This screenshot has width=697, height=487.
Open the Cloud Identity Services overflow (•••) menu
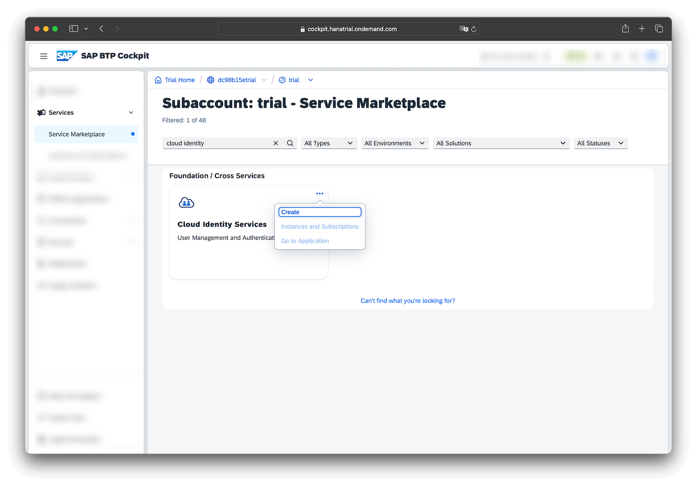click(x=319, y=193)
